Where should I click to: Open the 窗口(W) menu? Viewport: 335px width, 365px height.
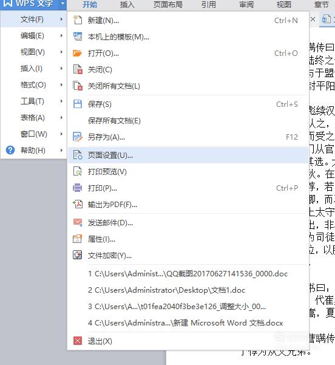[34, 134]
